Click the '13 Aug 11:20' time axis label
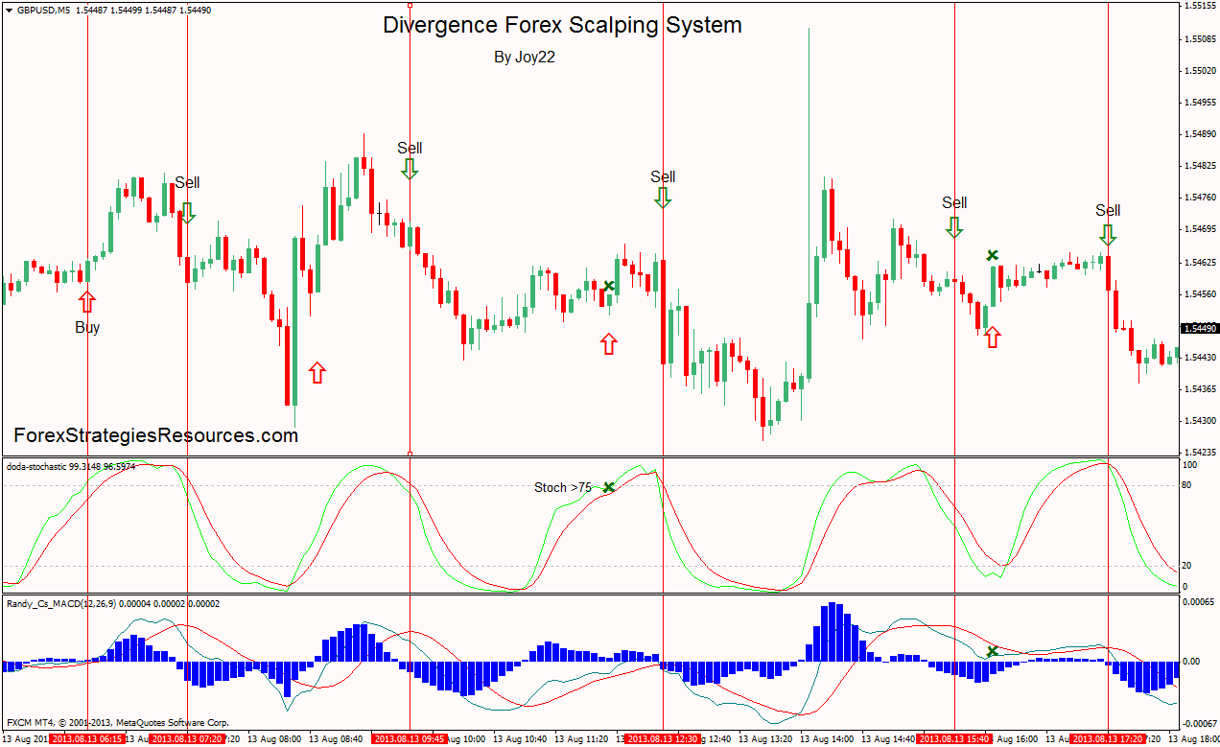 point(581,740)
